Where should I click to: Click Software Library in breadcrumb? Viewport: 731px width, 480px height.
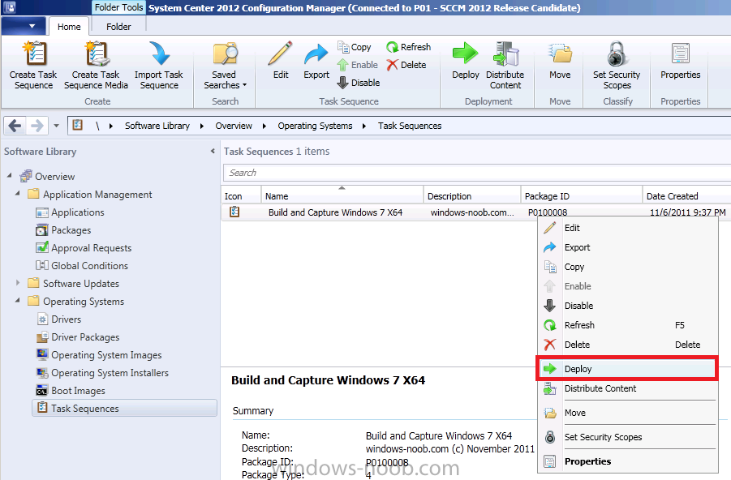coord(157,126)
